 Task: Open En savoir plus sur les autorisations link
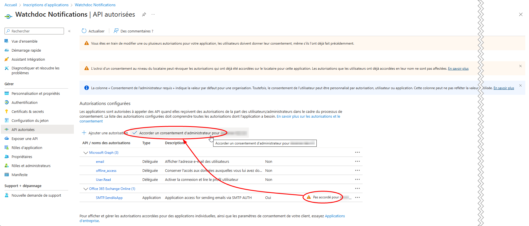click(x=210, y=119)
